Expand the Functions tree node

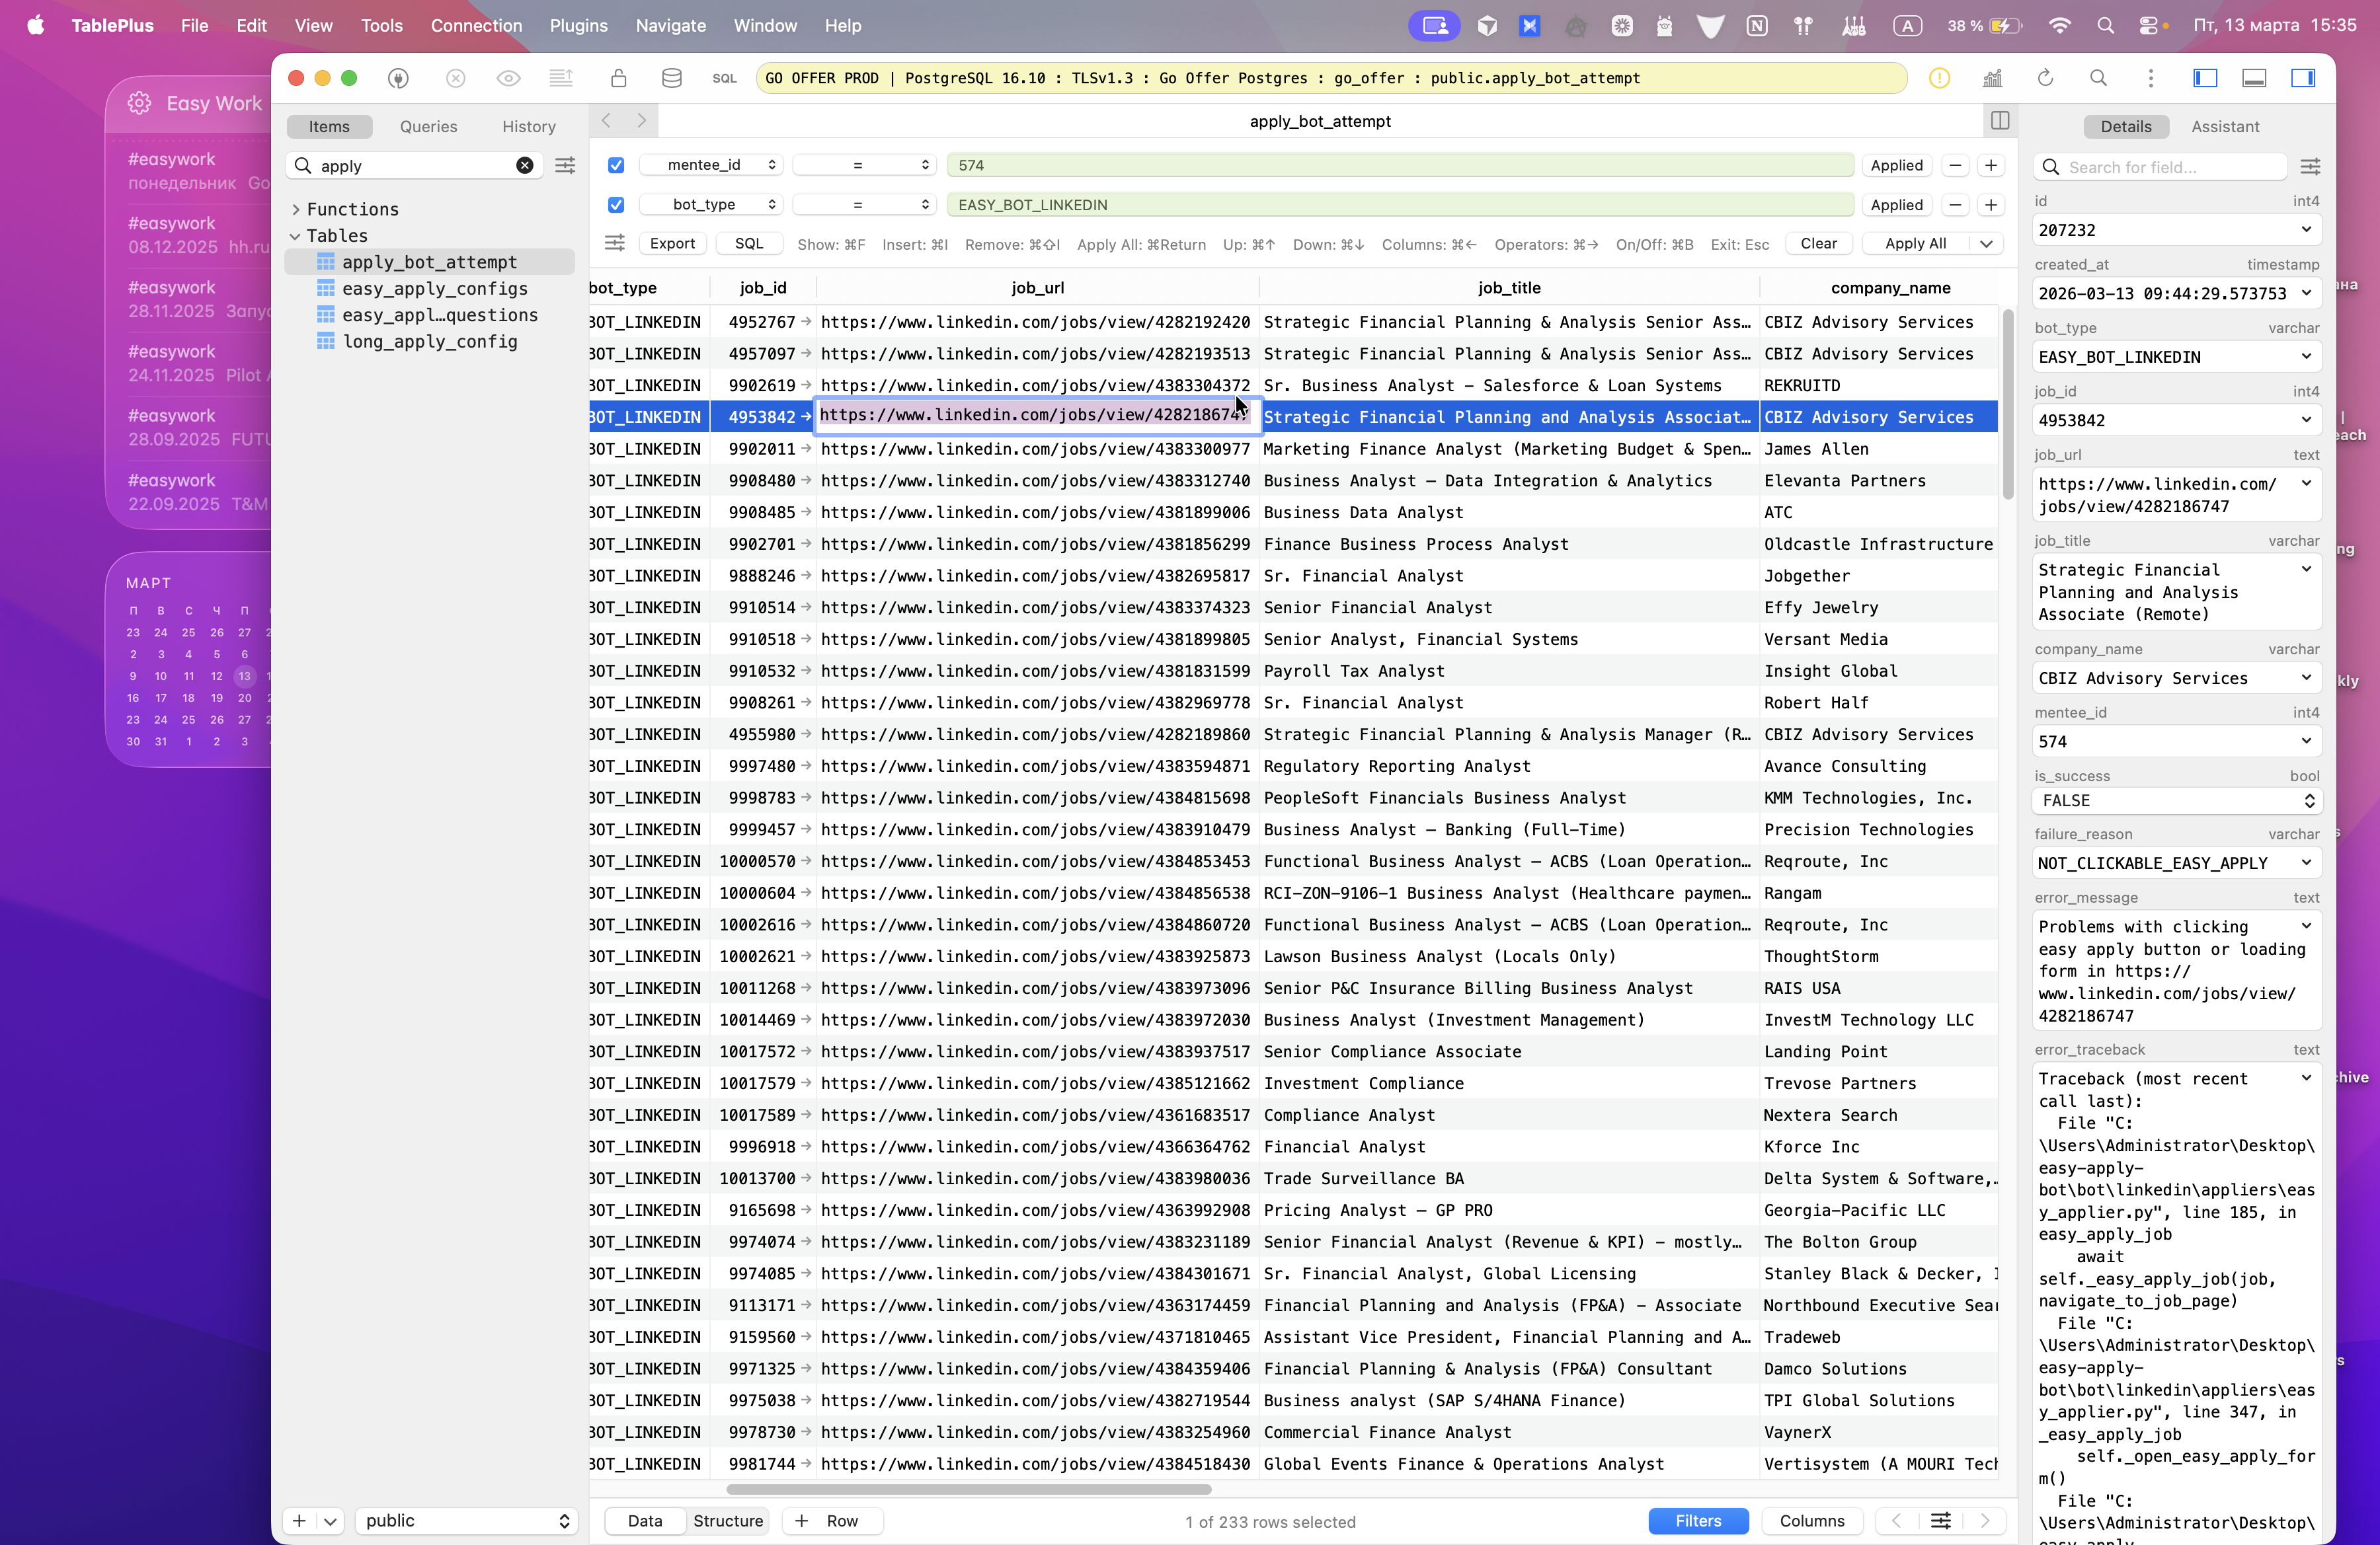296,209
